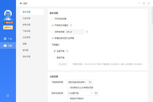This screenshot has width=153, height=102.
Task: Enable 启用老板键 checkbox
Action: [53, 32]
